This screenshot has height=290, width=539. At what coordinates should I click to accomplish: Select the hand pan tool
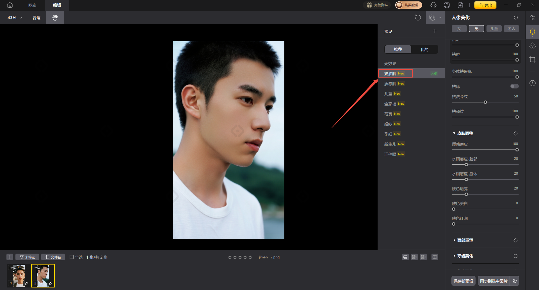tap(55, 18)
